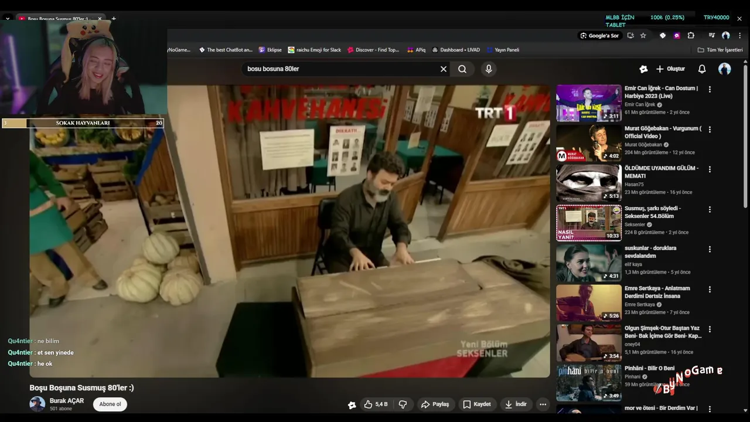Open Pinhâni - Bilir O Beni thumbnail
The height and width of the screenshot is (422, 750).
tap(589, 383)
